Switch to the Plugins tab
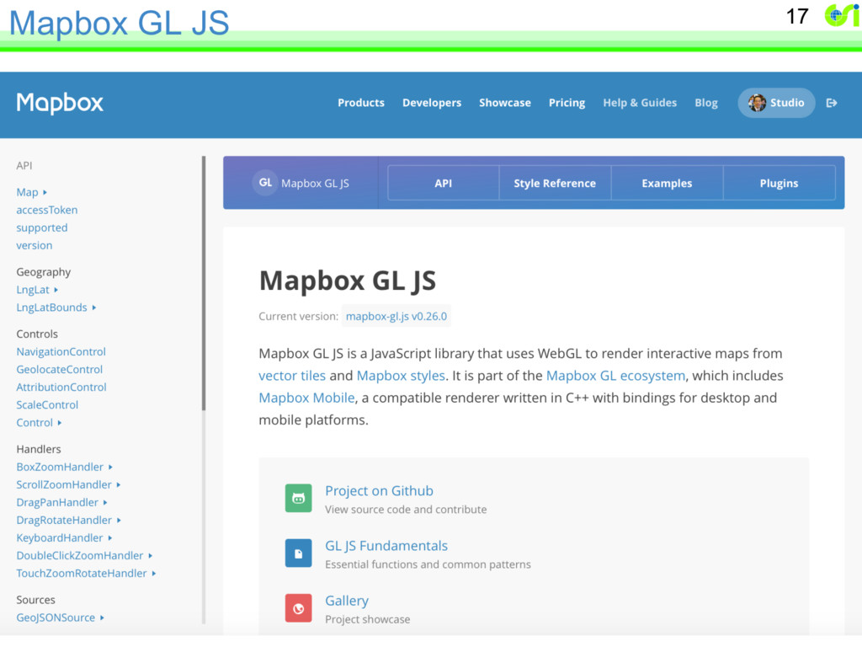 click(x=779, y=183)
